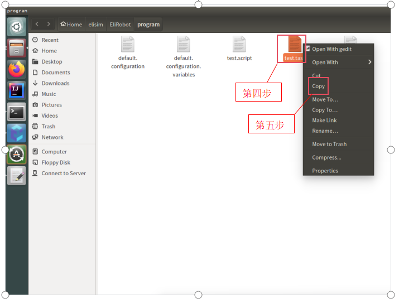Go back with the left arrow
The height and width of the screenshot is (308, 399).
pyautogui.click(x=37, y=24)
